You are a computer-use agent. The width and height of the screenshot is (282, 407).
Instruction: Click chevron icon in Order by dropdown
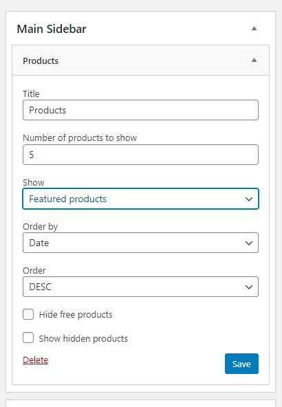click(x=249, y=243)
